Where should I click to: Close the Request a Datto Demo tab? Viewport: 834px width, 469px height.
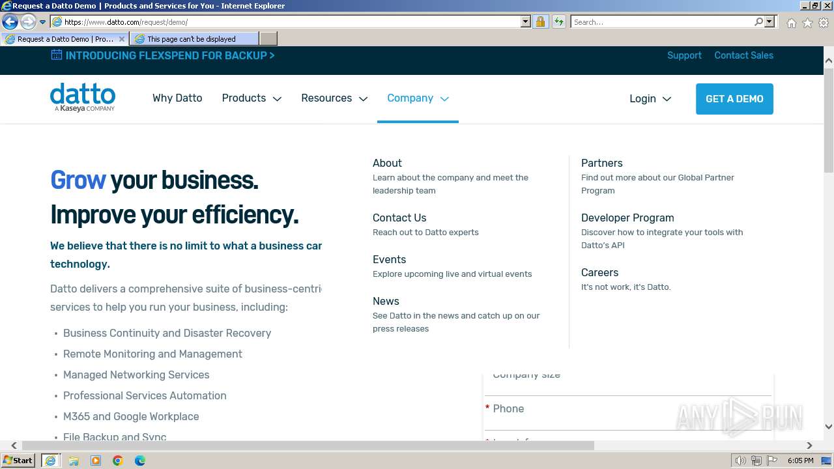[x=122, y=39]
